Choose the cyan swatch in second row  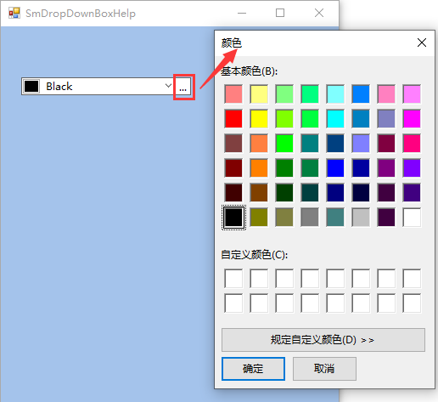click(x=335, y=119)
